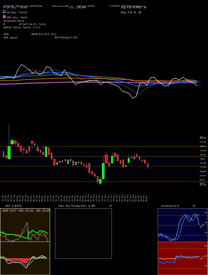Screen dimensions: 208x275
Task: Click the '(MGR) 0.9, 25.5, 25.1' ADX values
Action: pos(43,34)
